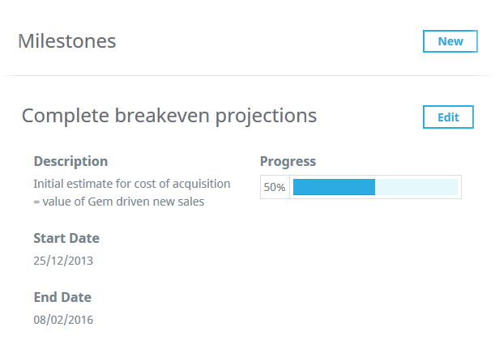Click the End Date label
Viewport: 495px width, 361px height.
62,296
